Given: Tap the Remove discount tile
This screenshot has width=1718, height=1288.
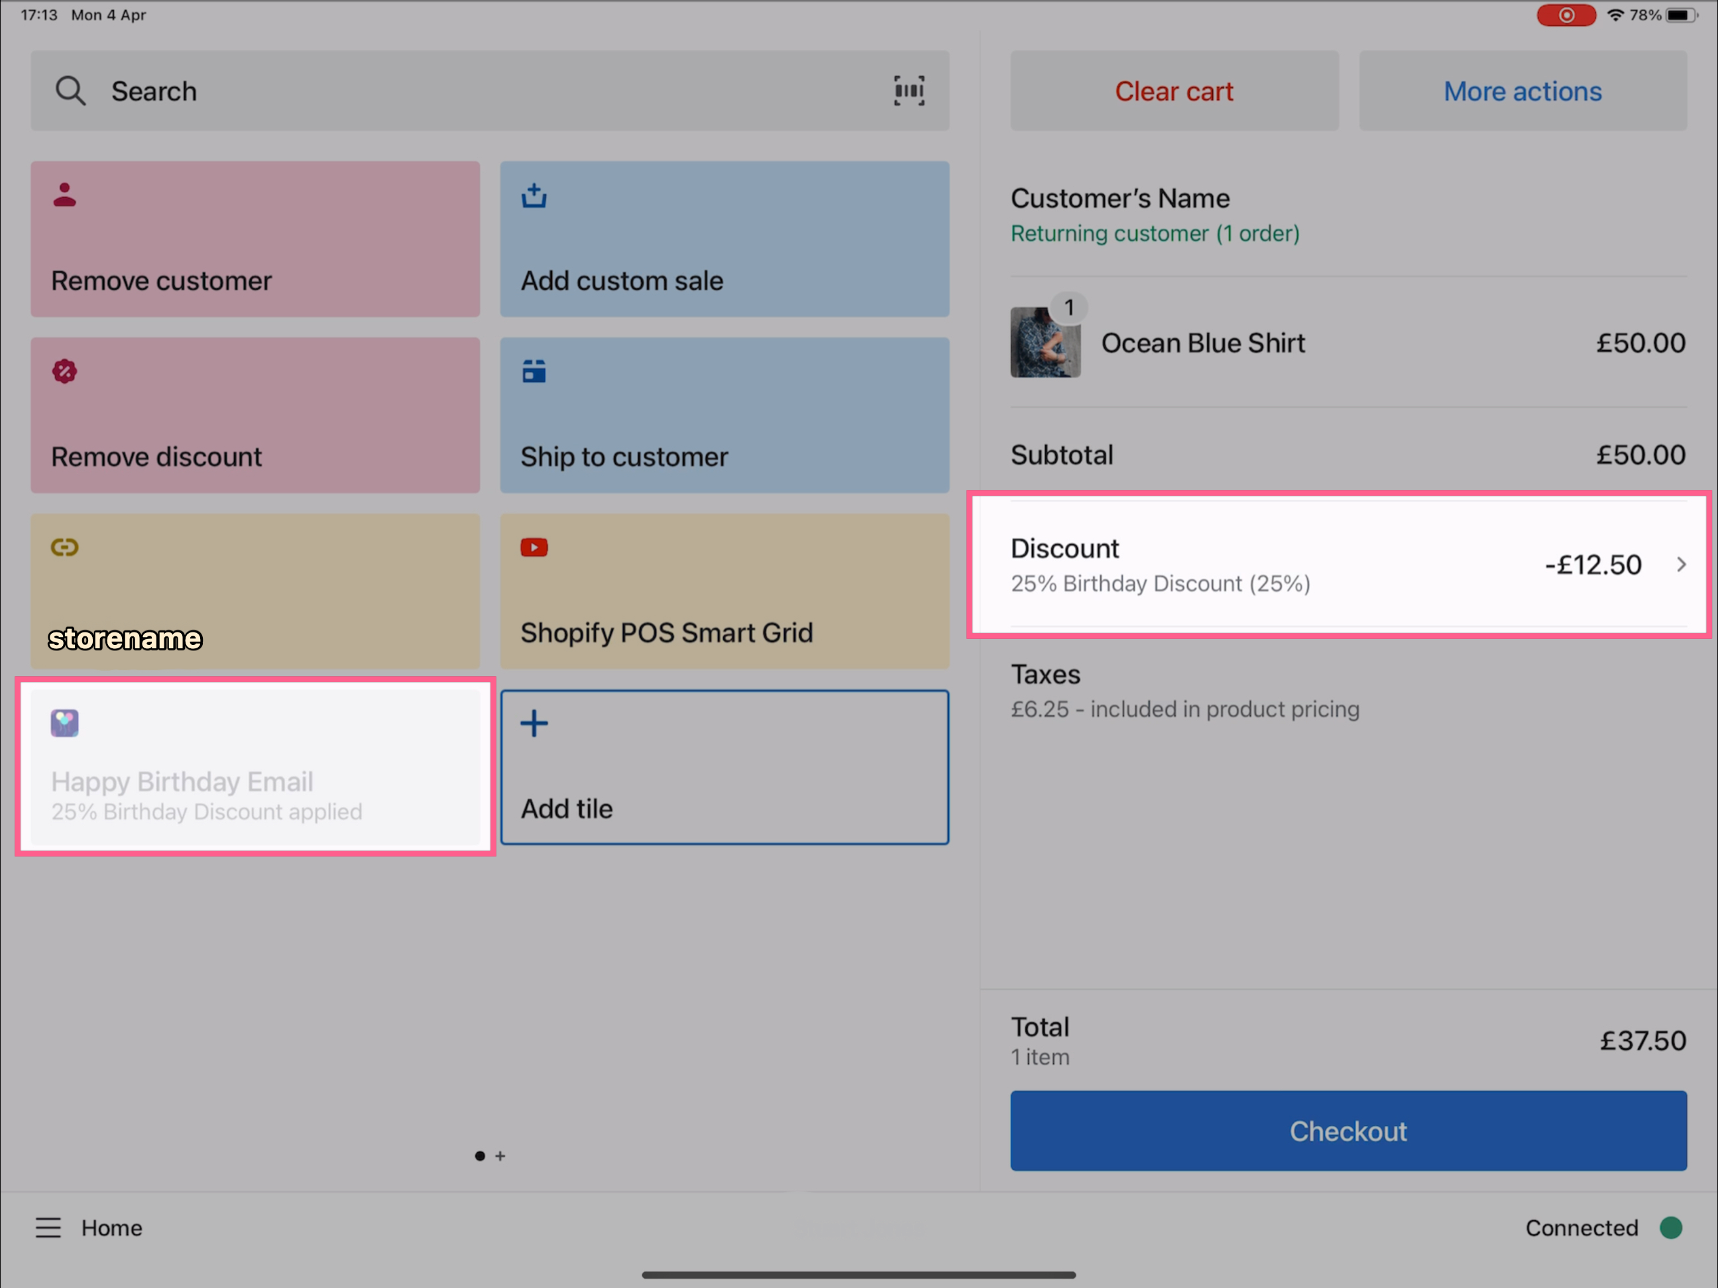Looking at the screenshot, I should 255,415.
